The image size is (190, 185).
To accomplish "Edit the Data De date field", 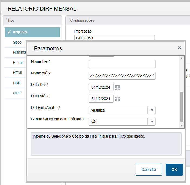I will (101, 87).
